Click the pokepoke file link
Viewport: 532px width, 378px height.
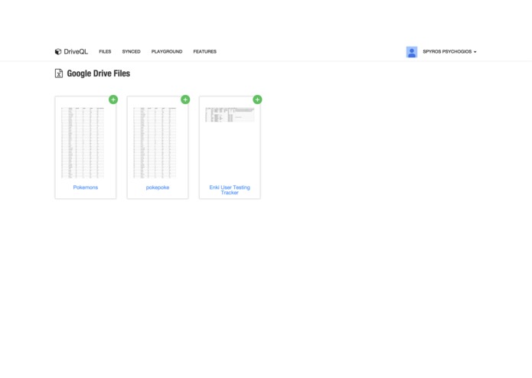click(158, 187)
